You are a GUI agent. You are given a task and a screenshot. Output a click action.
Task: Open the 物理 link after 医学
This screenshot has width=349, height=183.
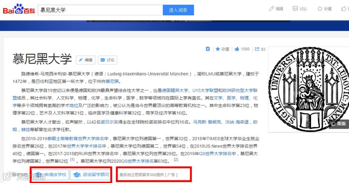tap(244, 98)
